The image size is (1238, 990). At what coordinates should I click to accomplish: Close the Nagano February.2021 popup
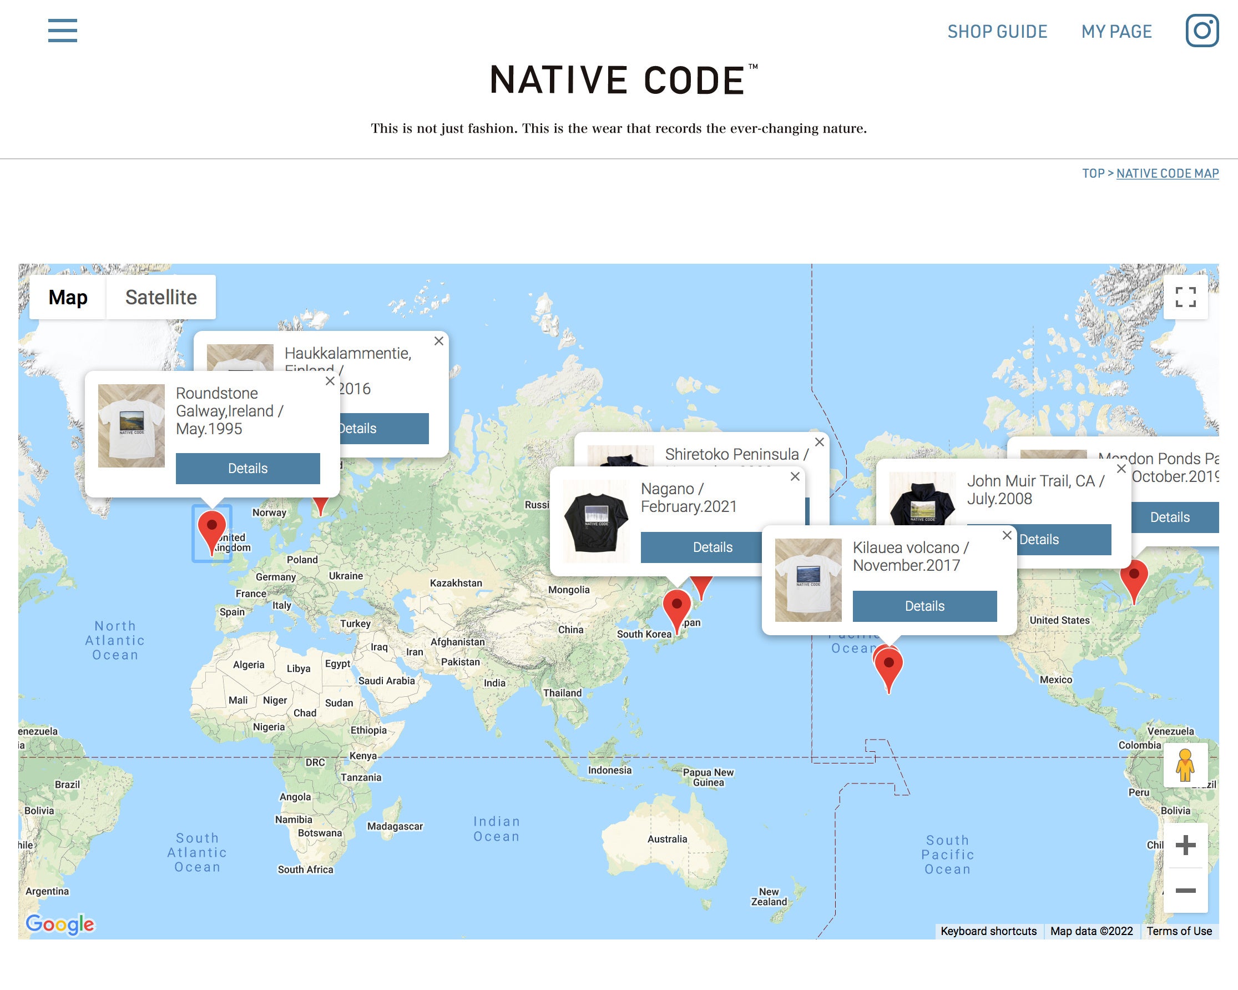pos(795,476)
